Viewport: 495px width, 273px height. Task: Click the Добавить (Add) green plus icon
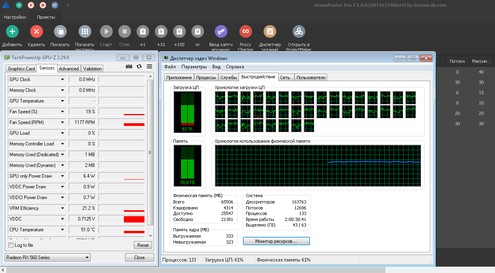pos(12,31)
